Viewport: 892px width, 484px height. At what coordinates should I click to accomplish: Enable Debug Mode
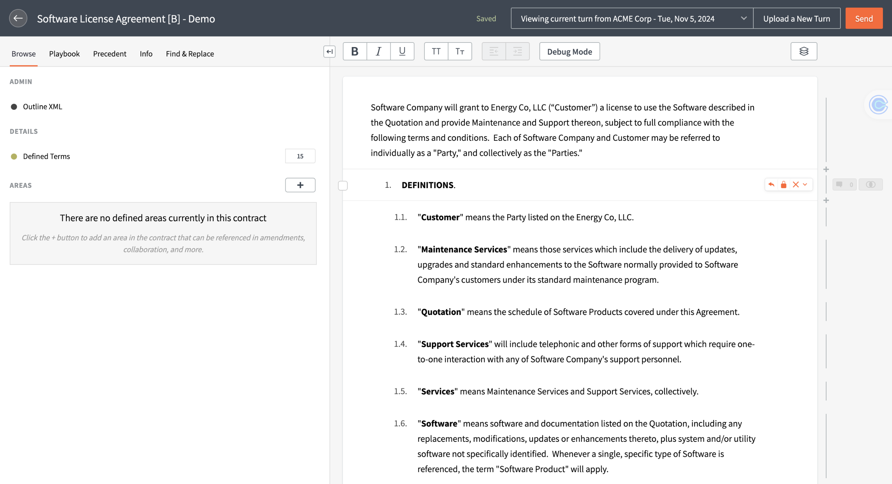[x=569, y=52]
